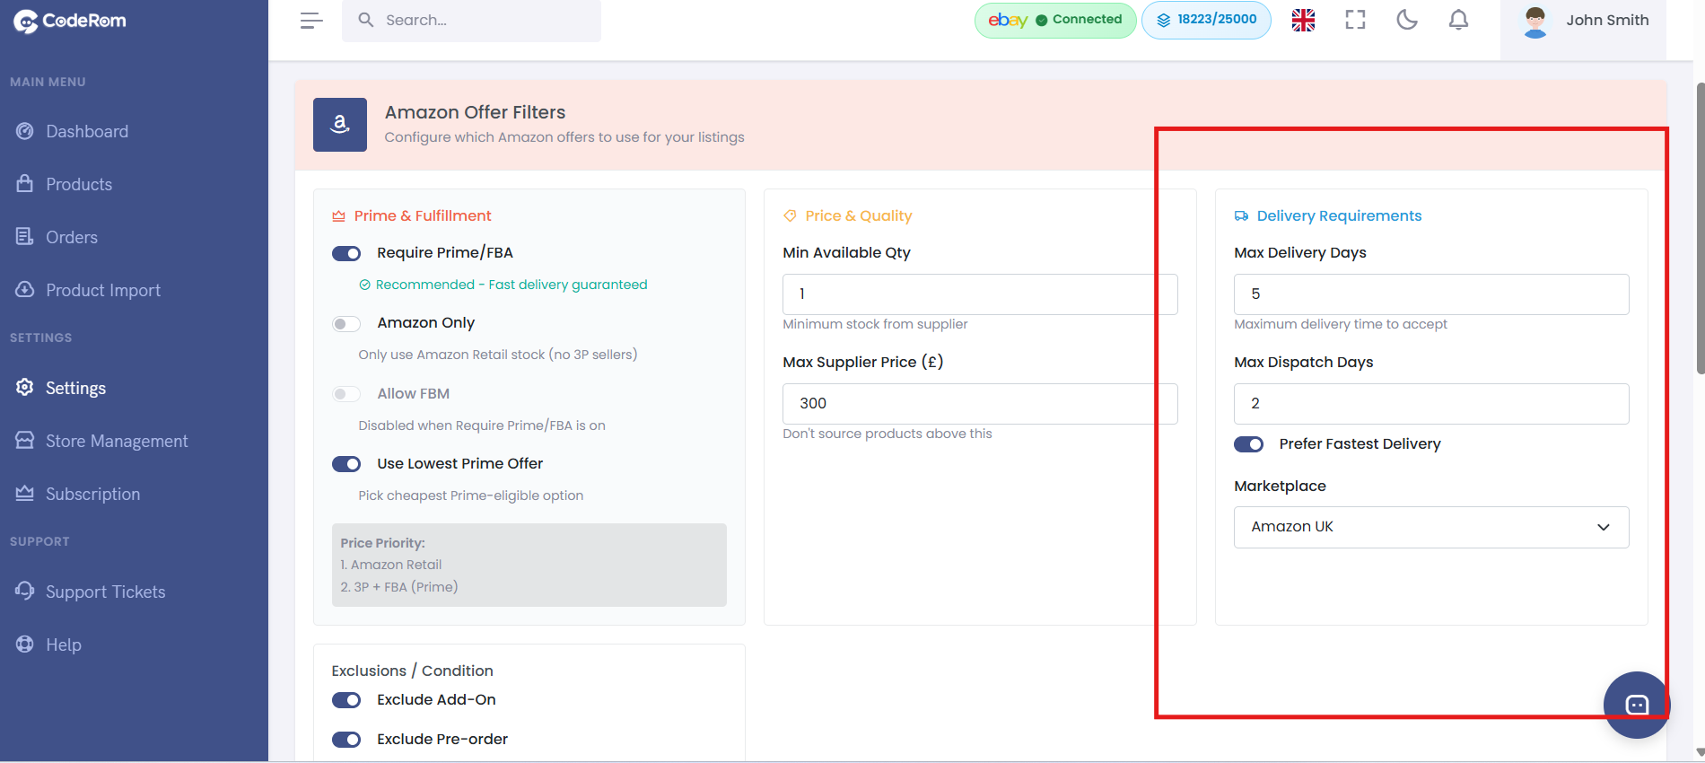Click the eBay Connected status badge
The image size is (1705, 763).
point(1055,20)
